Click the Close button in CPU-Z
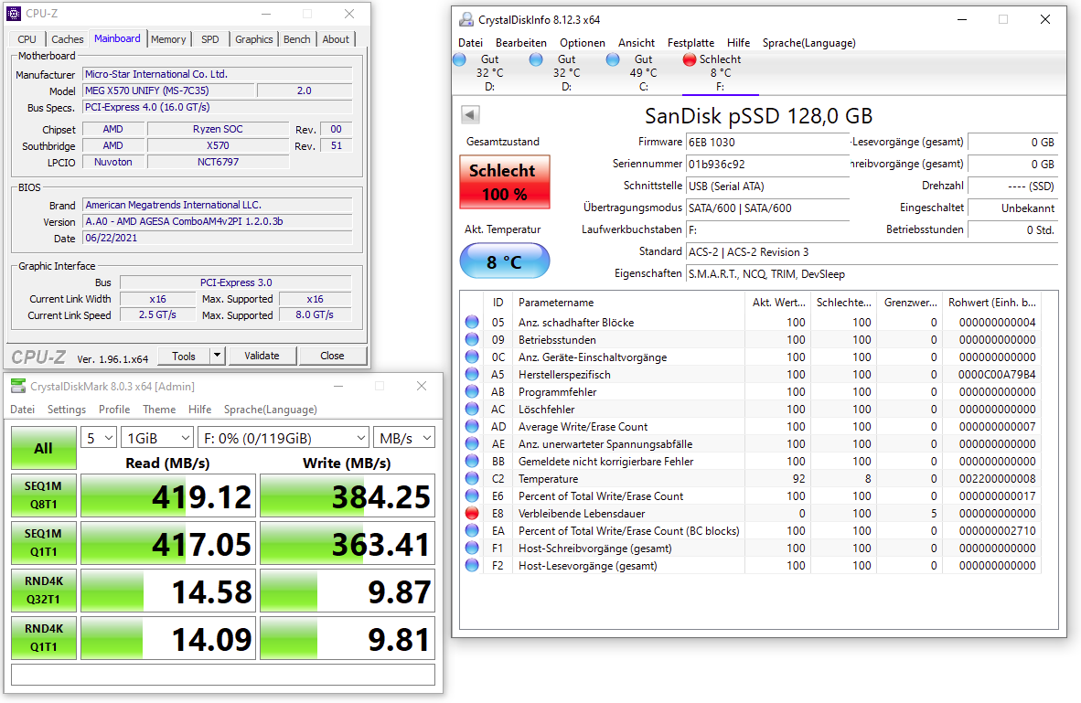The width and height of the screenshot is (1081, 703). pos(332,356)
